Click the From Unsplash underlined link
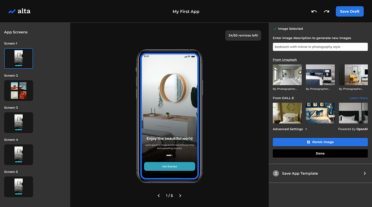The height and width of the screenshot is (207, 372). (285, 59)
